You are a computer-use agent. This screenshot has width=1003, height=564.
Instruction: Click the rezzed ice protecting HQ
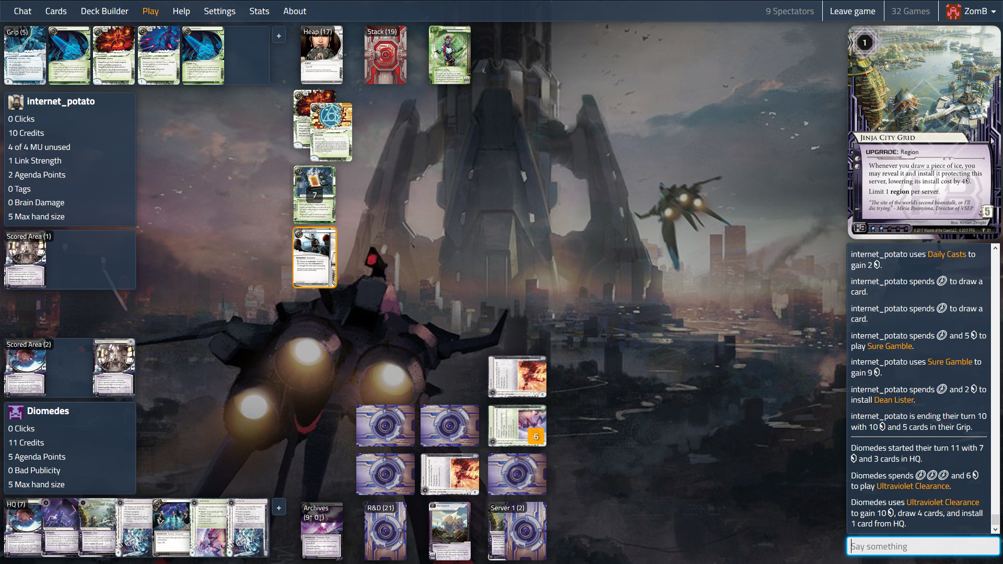(450, 474)
